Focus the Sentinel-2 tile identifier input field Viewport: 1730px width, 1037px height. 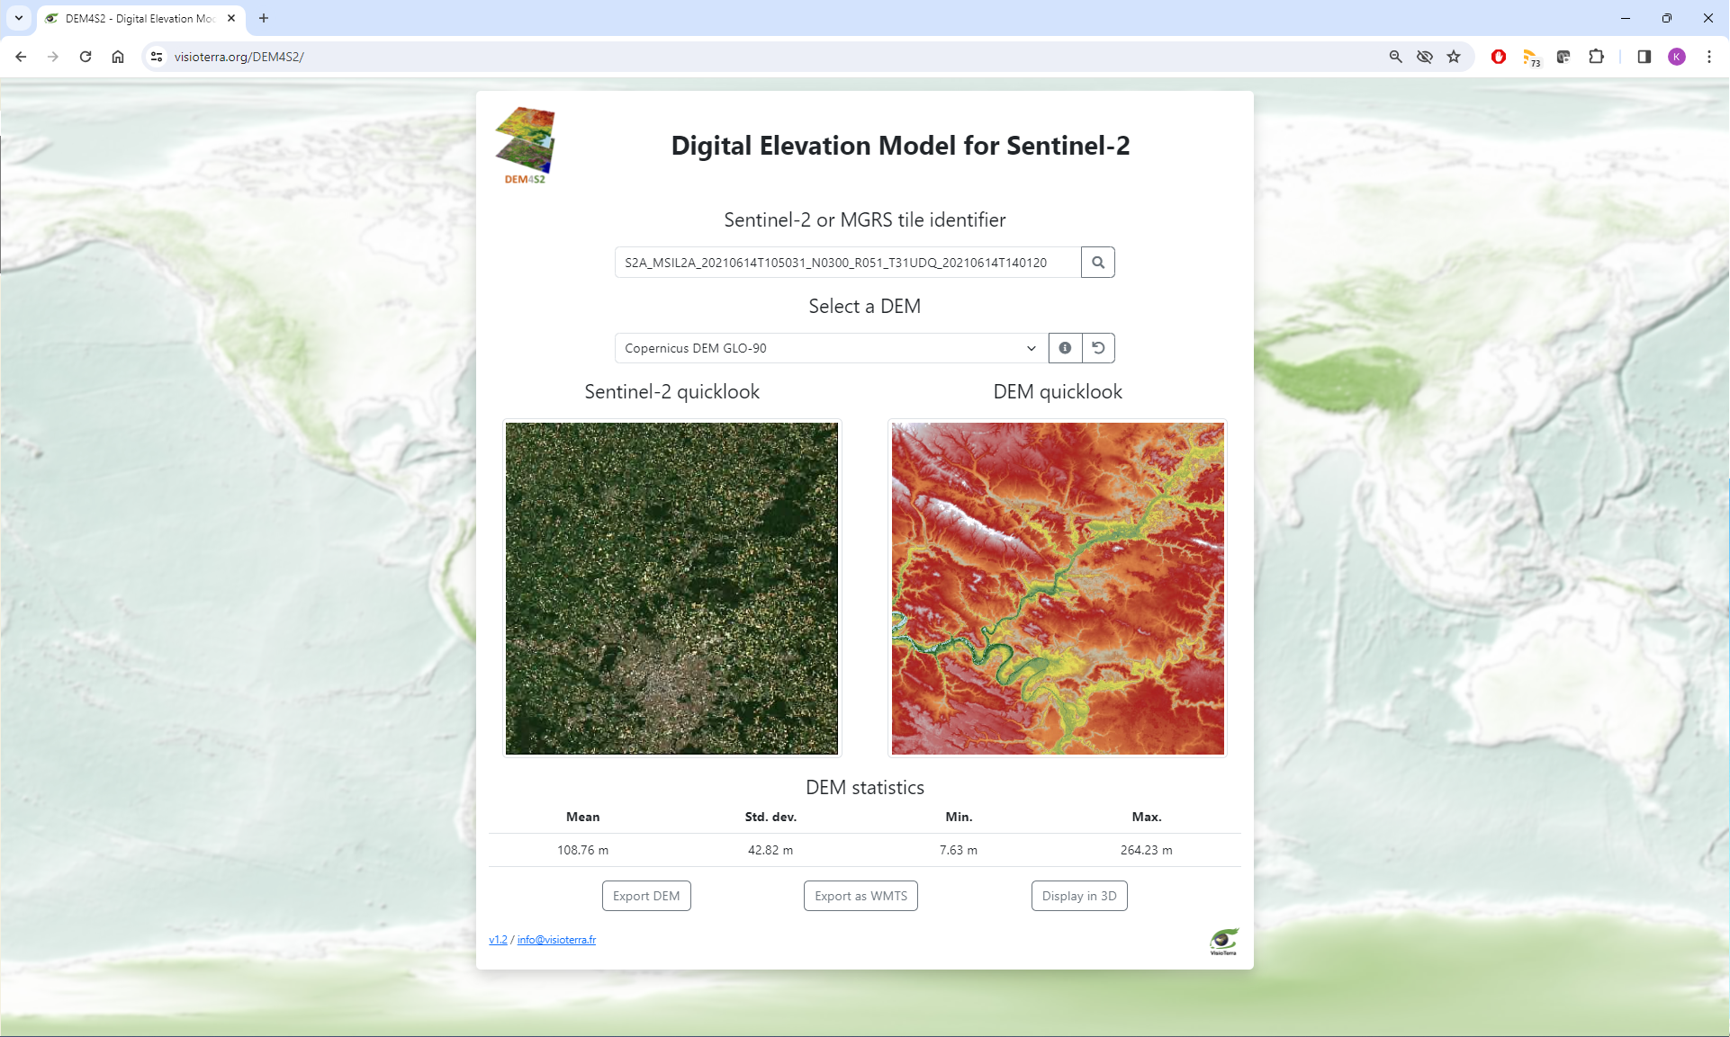click(x=847, y=263)
